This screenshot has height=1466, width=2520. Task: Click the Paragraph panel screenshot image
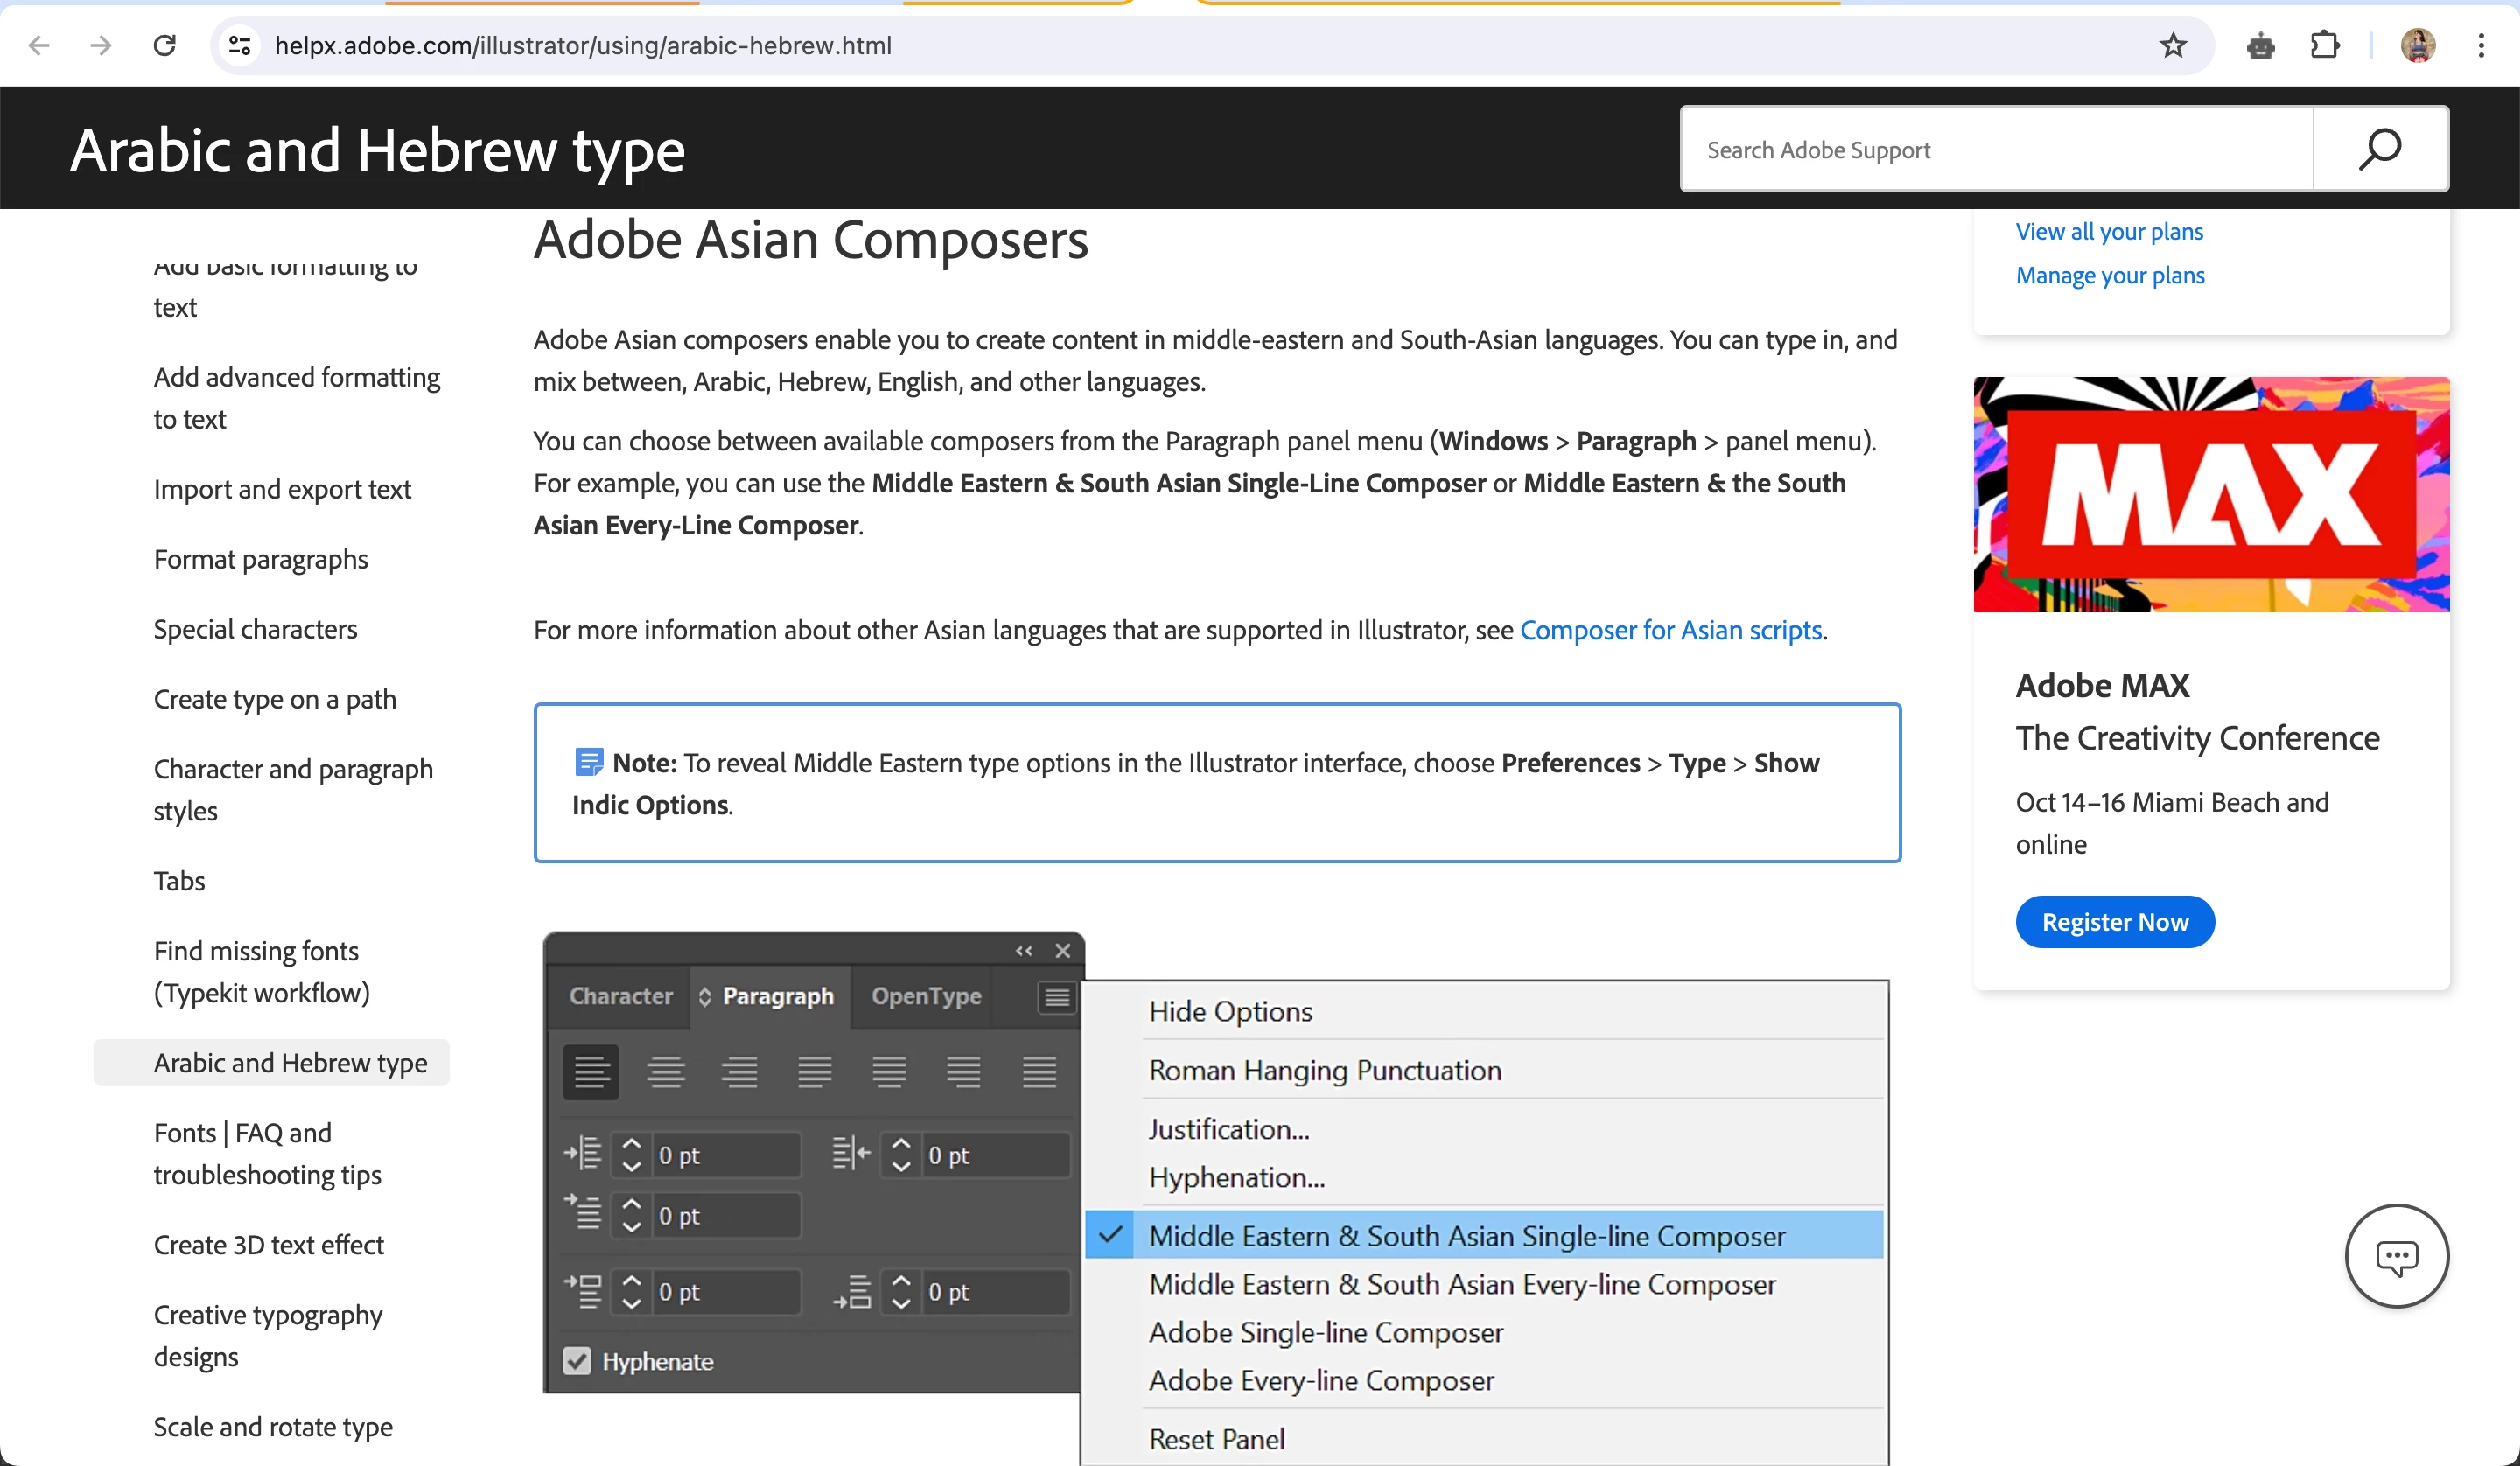[x=1215, y=1198]
